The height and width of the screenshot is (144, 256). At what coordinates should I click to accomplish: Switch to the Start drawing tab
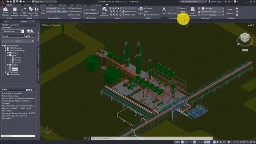(x=6, y=21)
